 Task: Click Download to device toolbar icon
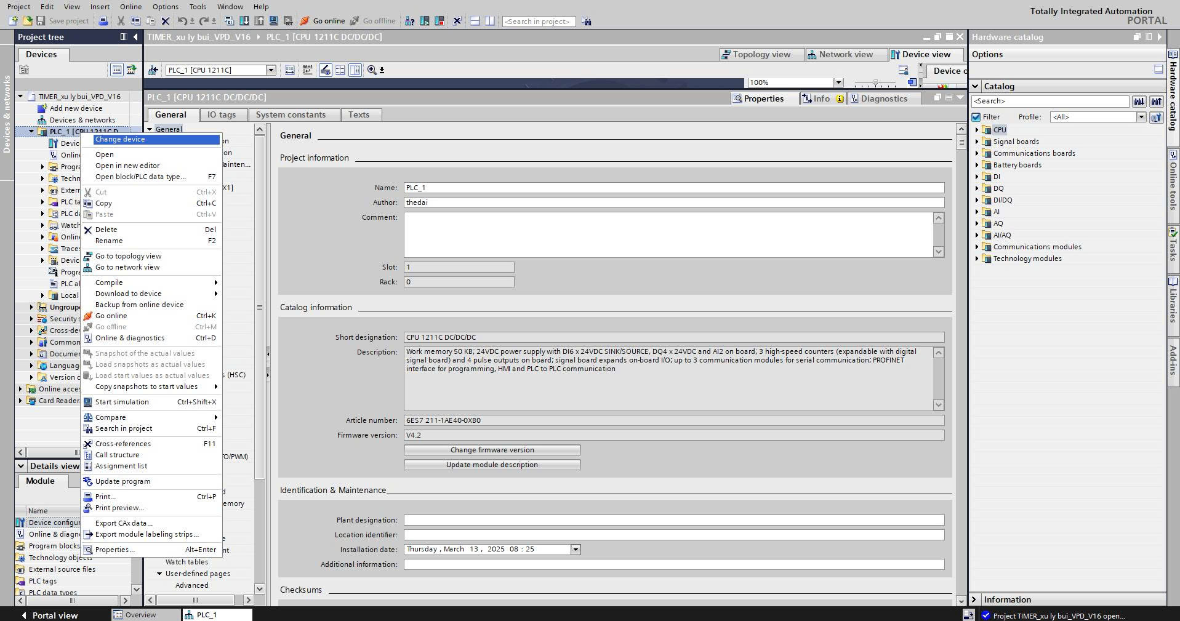click(x=244, y=21)
